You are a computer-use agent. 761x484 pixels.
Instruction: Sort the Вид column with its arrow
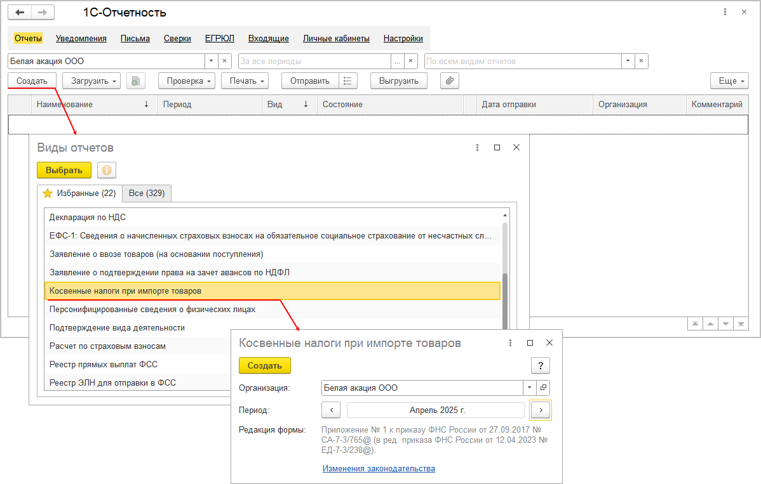(306, 104)
